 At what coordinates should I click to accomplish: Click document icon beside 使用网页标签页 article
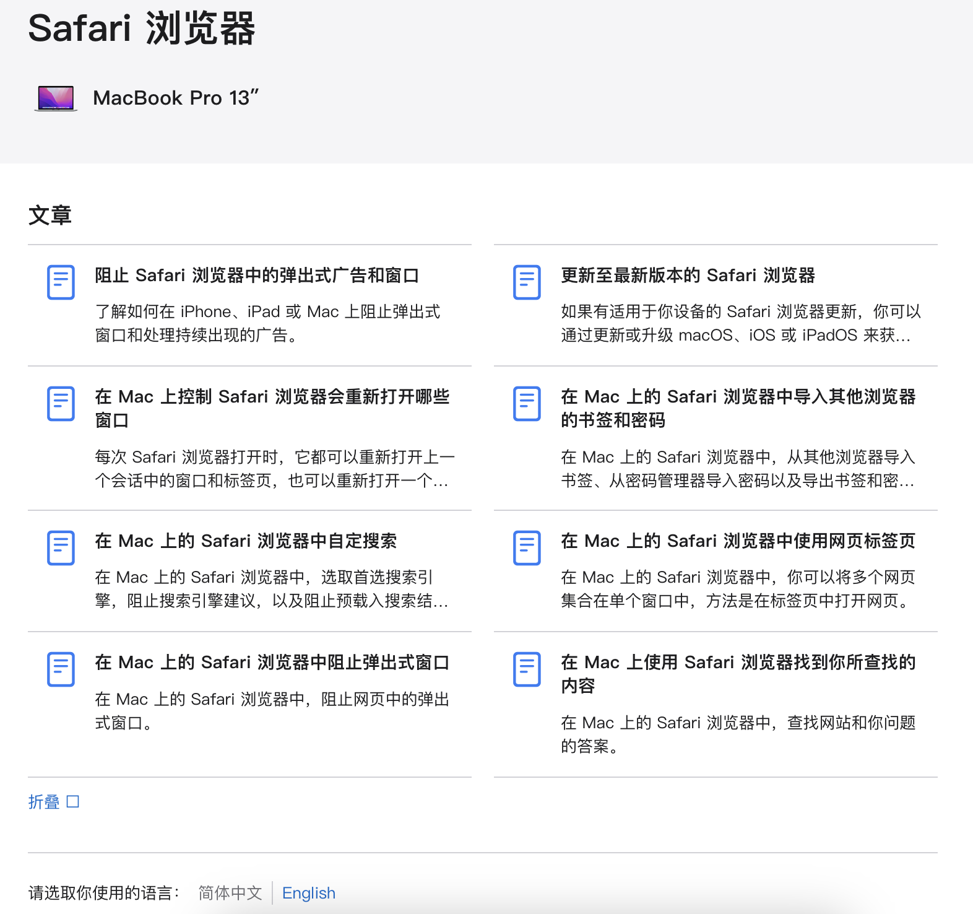point(527,548)
